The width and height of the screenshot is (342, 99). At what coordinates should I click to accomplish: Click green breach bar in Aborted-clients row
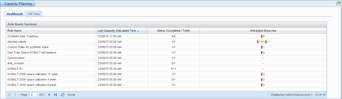pos(266,42)
